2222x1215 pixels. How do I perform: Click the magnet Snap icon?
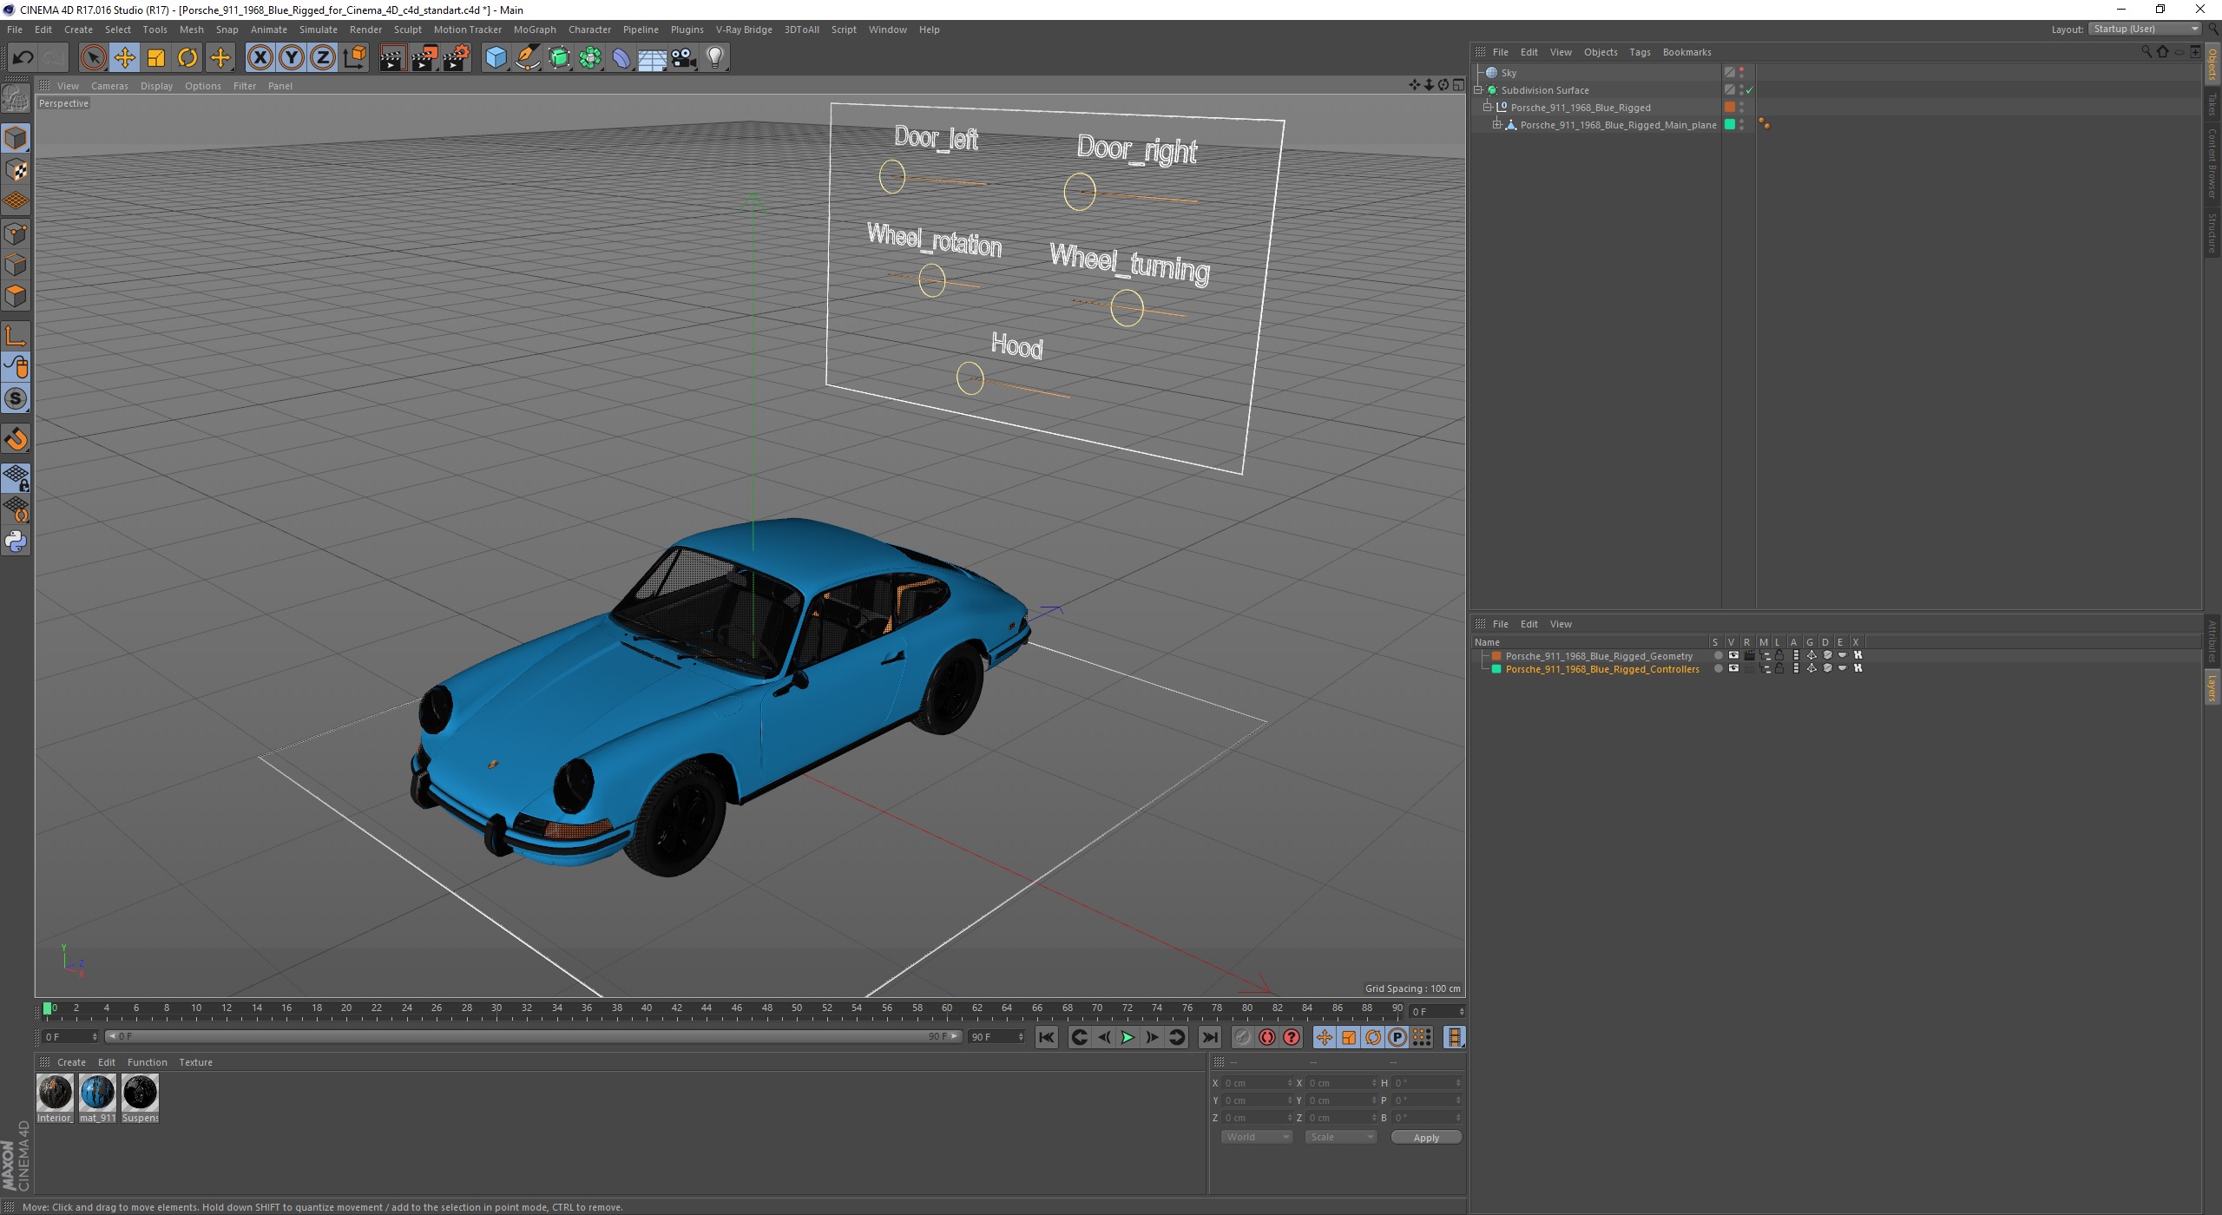click(16, 439)
